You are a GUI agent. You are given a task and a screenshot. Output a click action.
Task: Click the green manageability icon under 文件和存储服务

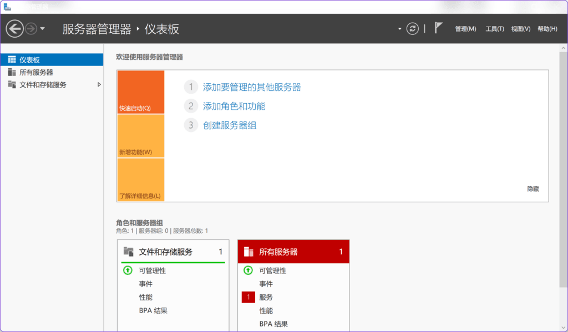pyautogui.click(x=128, y=270)
